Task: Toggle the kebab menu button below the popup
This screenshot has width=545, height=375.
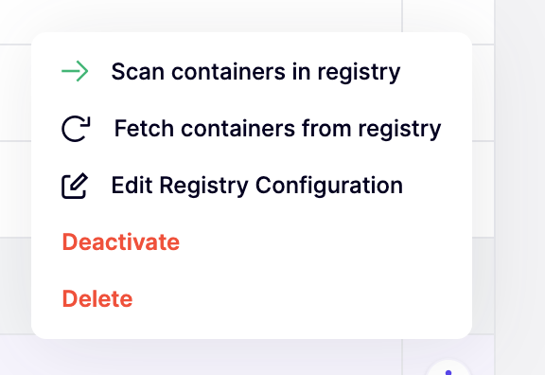Action: tap(448, 368)
